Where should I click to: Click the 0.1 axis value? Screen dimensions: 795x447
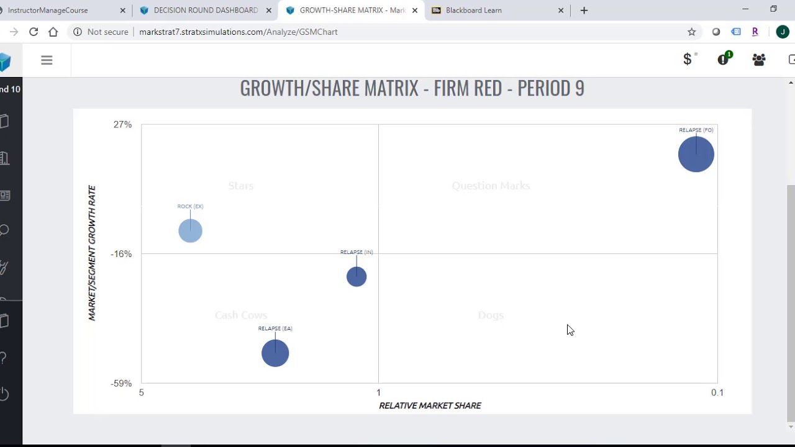pyautogui.click(x=717, y=392)
